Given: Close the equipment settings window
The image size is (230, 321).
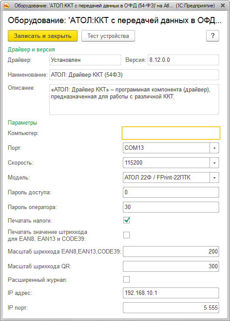Looking at the screenshot, I should pos(223,6).
